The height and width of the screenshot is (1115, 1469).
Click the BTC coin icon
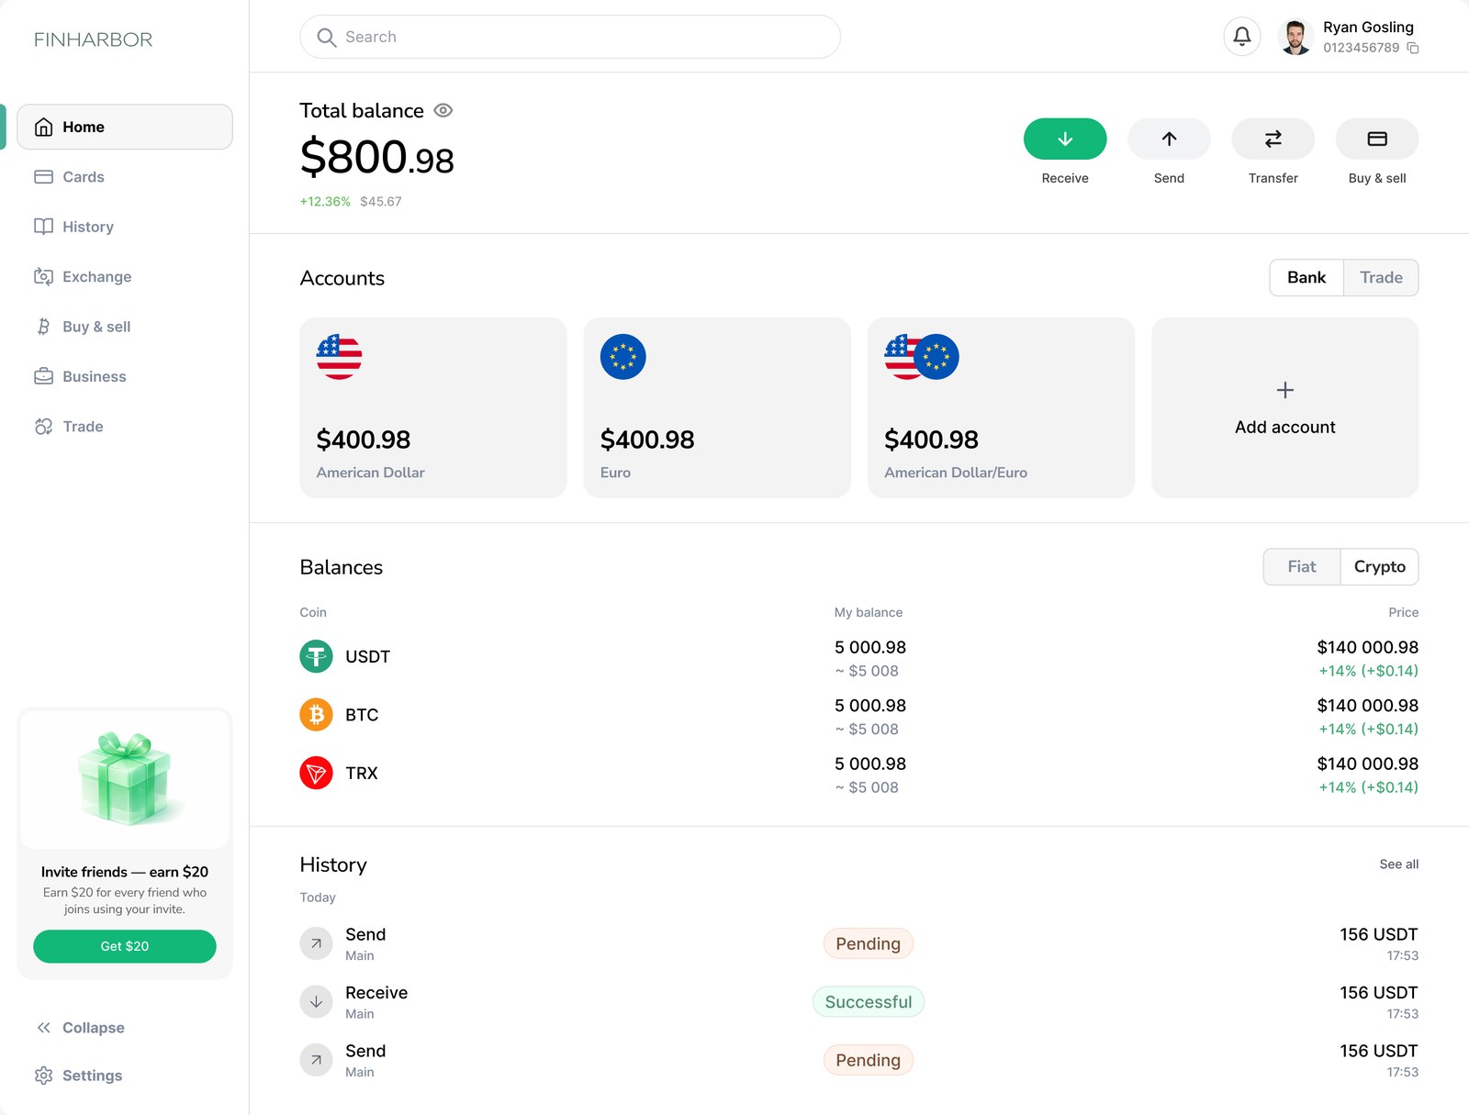(x=316, y=715)
